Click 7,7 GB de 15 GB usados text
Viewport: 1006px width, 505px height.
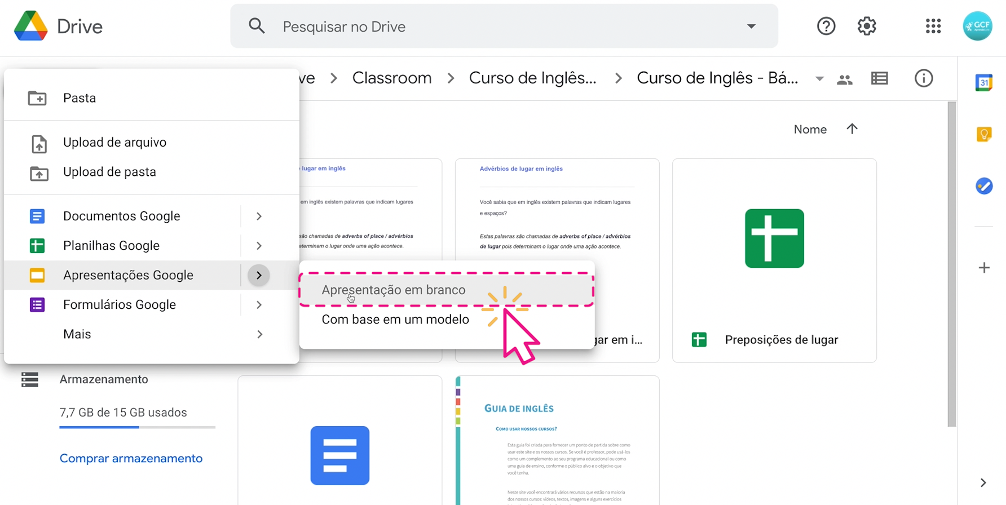tap(123, 413)
